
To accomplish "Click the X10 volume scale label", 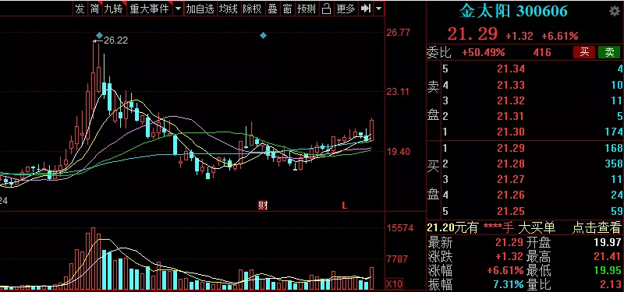I will [x=395, y=283].
